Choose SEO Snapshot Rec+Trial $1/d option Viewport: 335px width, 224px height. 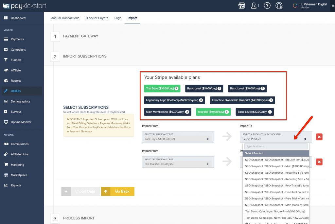tap(276, 185)
